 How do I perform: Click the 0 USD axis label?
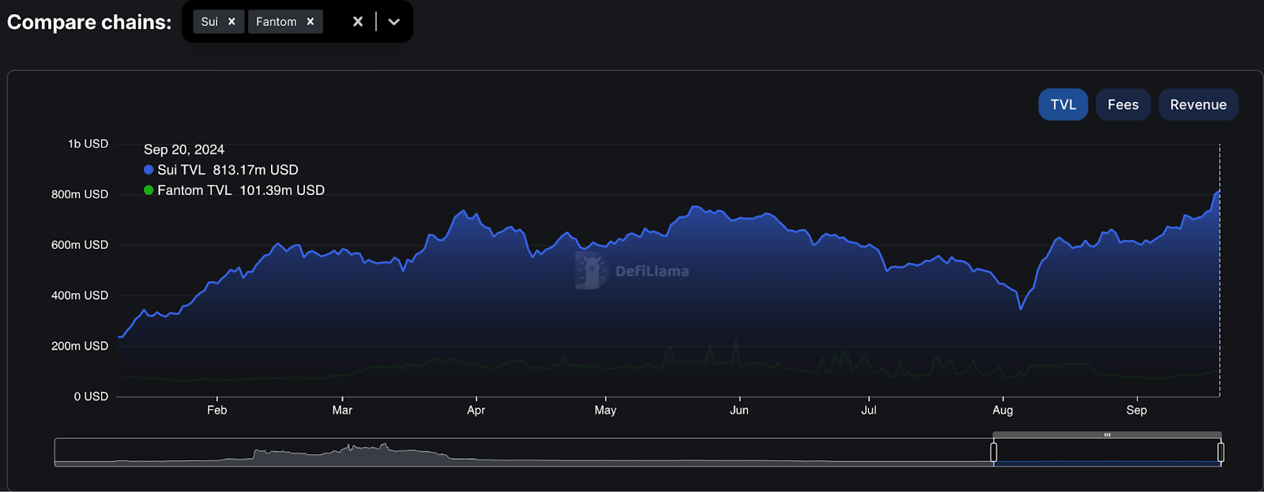91,396
